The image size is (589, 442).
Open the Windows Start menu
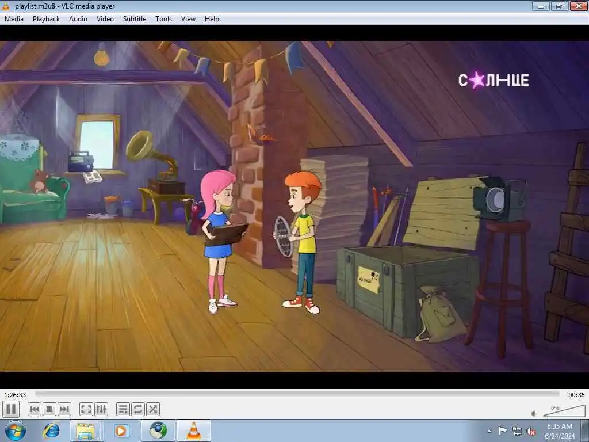point(16,430)
